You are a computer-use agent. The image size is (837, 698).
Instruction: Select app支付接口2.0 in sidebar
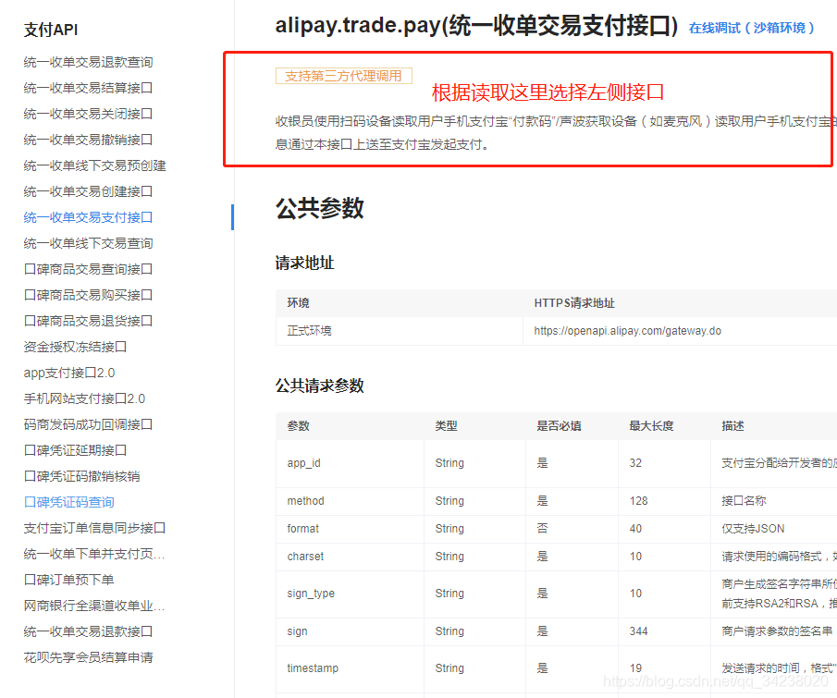[x=69, y=373]
